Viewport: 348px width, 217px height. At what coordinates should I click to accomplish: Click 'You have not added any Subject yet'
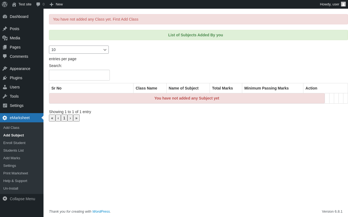(x=187, y=98)
